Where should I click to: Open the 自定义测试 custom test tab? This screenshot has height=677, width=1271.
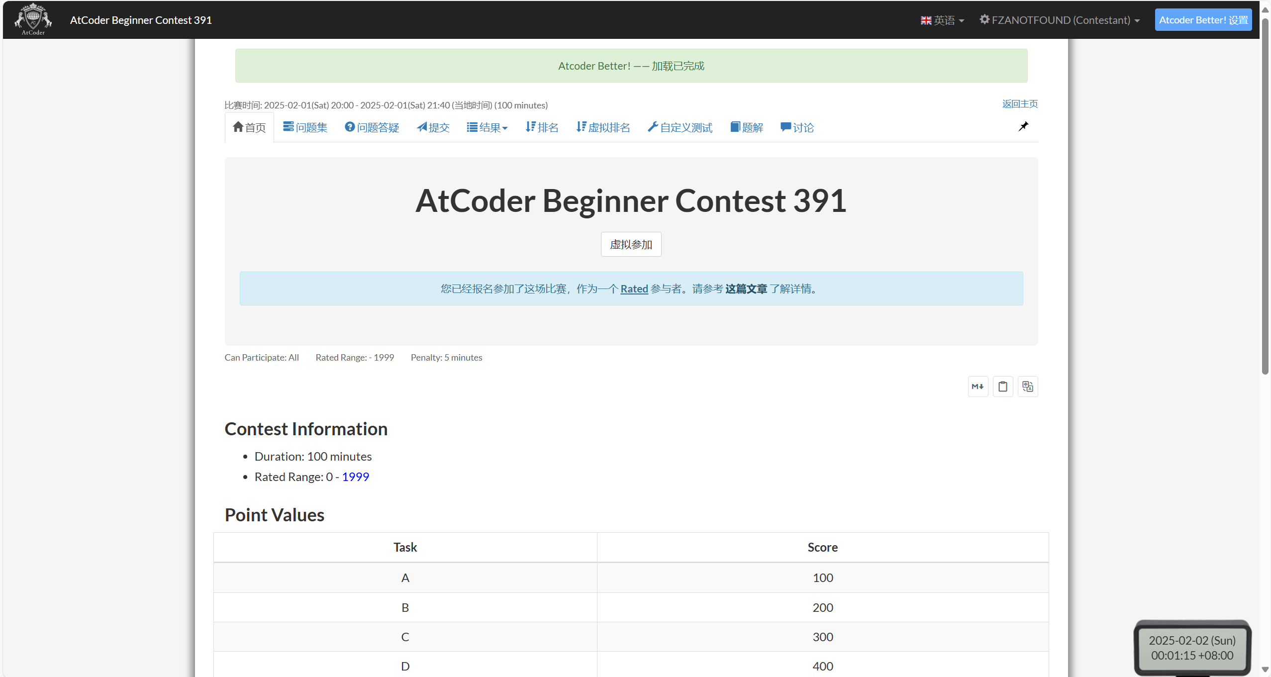pos(680,128)
